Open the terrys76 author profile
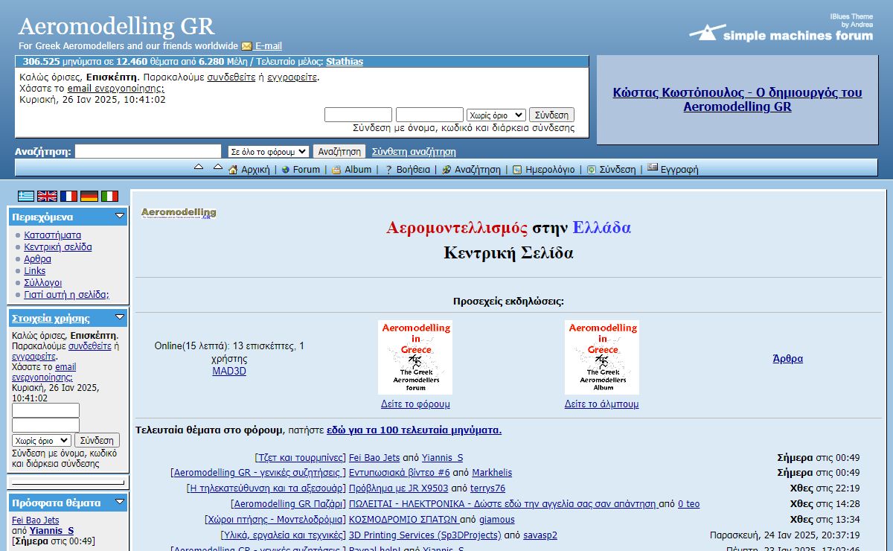Screen dimensions: 893x551 tap(487, 488)
